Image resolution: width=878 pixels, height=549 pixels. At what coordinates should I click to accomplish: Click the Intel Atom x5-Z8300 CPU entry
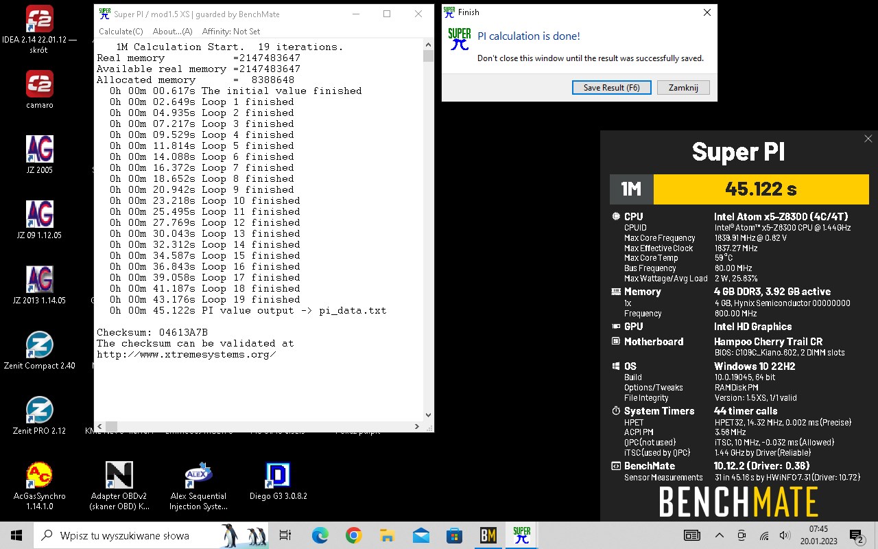(781, 216)
